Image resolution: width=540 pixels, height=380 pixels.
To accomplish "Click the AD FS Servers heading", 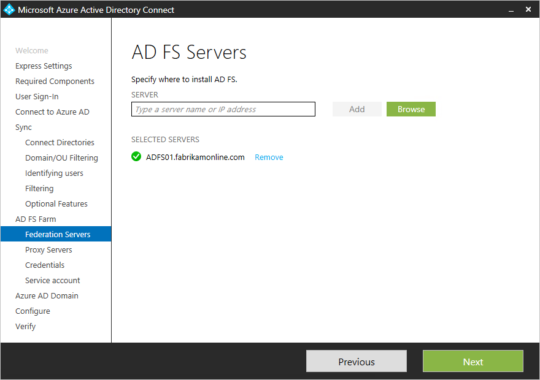I will 189,52.
